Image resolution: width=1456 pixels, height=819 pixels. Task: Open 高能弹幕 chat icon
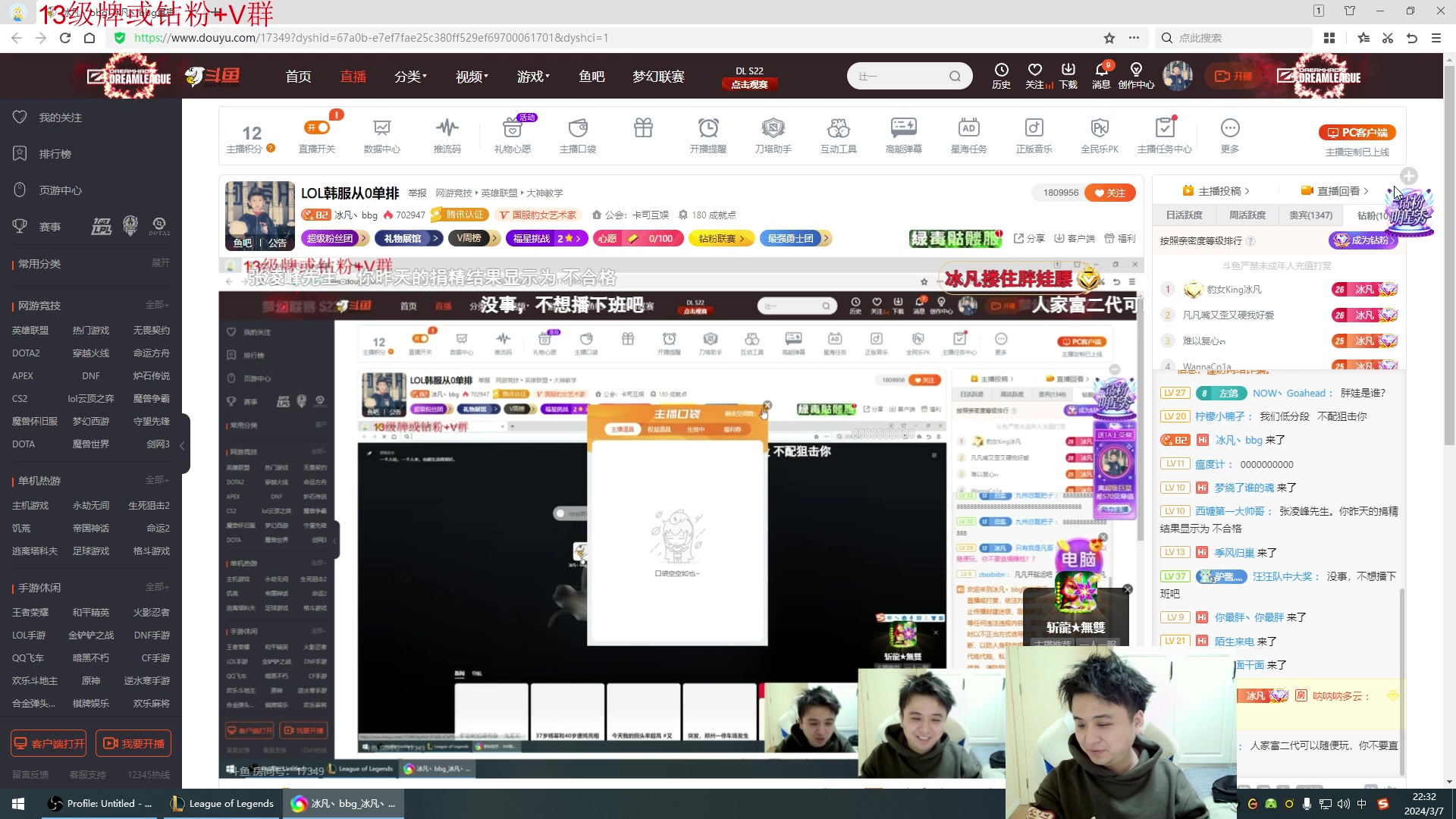point(904,136)
